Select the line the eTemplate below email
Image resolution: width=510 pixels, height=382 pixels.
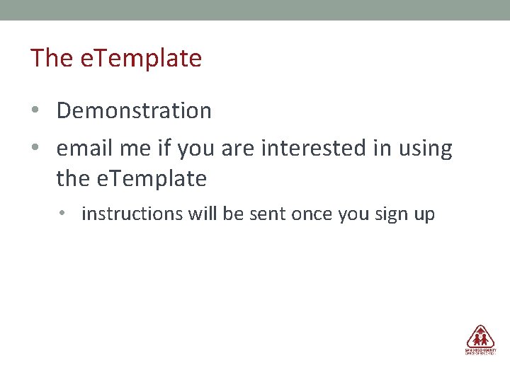pos(132,178)
